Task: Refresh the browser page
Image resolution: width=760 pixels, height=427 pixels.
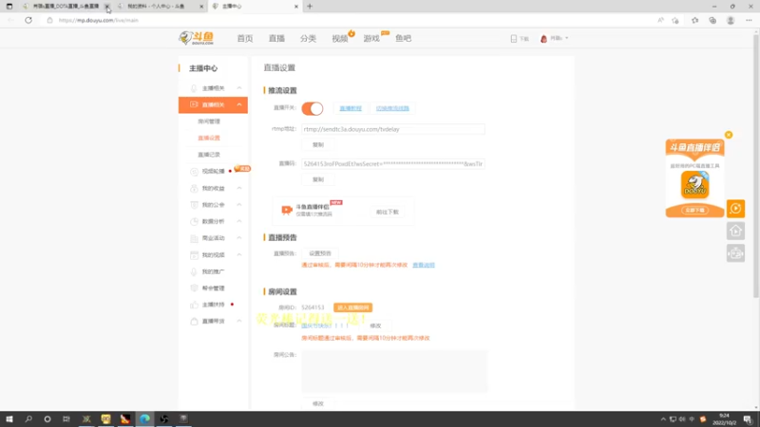Action: [x=28, y=20]
